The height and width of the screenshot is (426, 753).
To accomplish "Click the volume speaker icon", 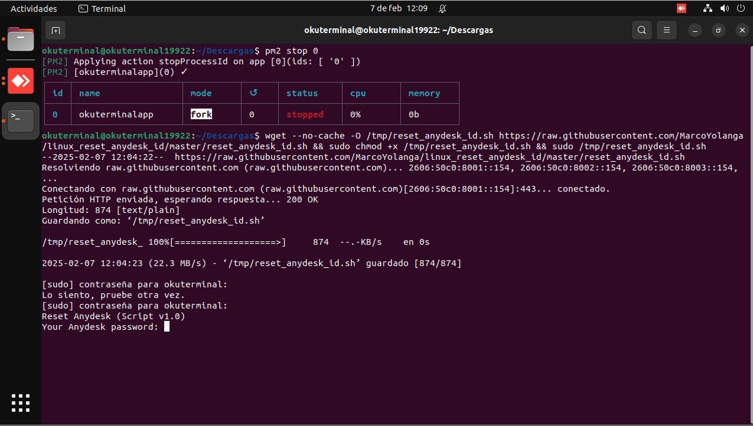I will 725,9.
